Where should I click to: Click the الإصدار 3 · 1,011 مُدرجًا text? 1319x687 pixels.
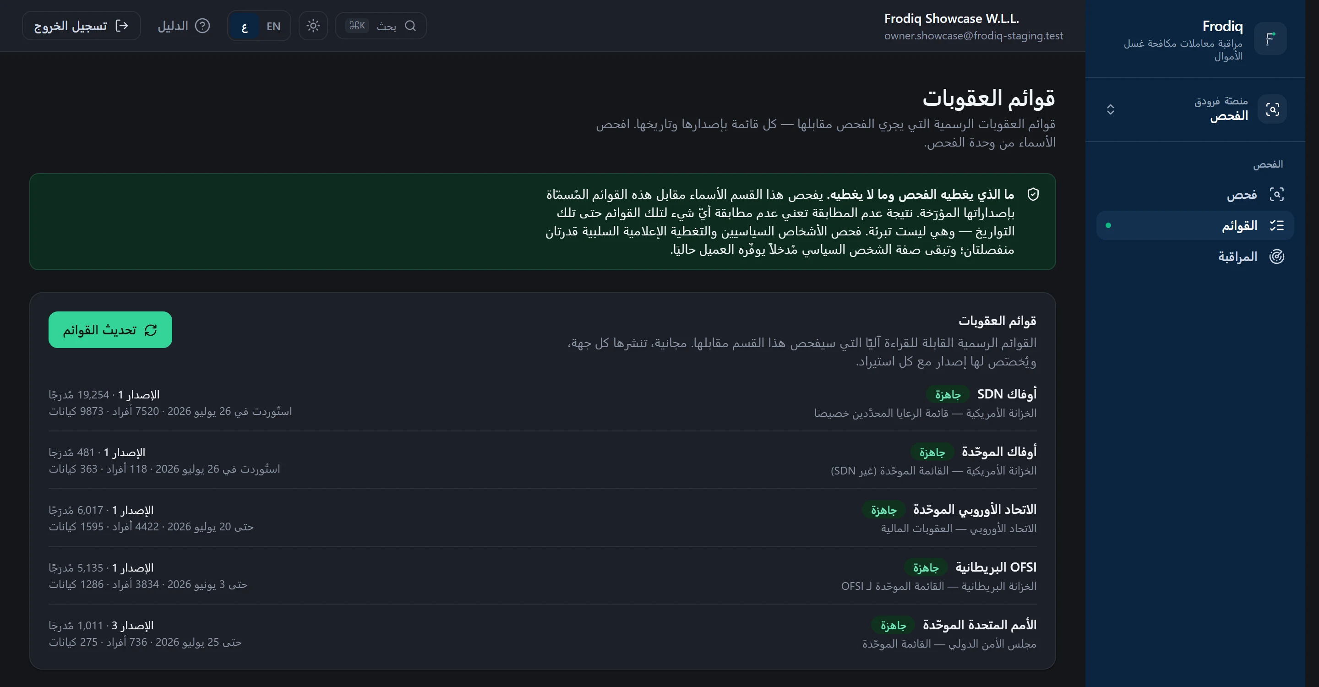101,626
